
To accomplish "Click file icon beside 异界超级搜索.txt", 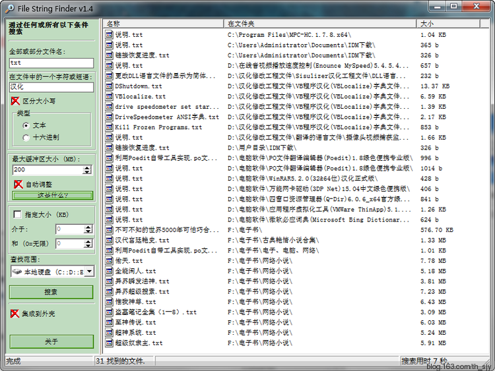I will point(109,291).
